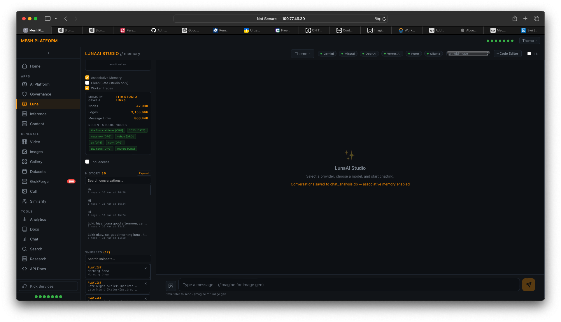Open the Luna app in the sidebar
This screenshot has width=561, height=322.
[x=34, y=104]
